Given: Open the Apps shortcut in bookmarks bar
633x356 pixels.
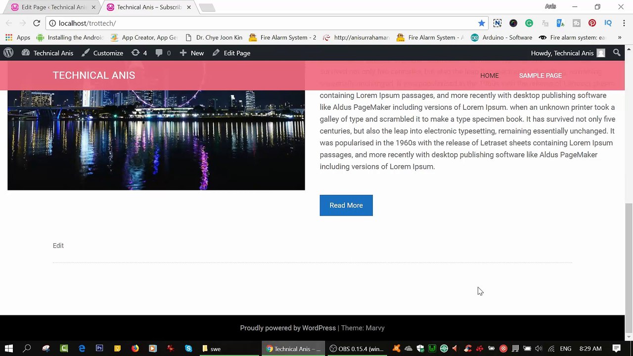Looking at the screenshot, I should tap(18, 38).
